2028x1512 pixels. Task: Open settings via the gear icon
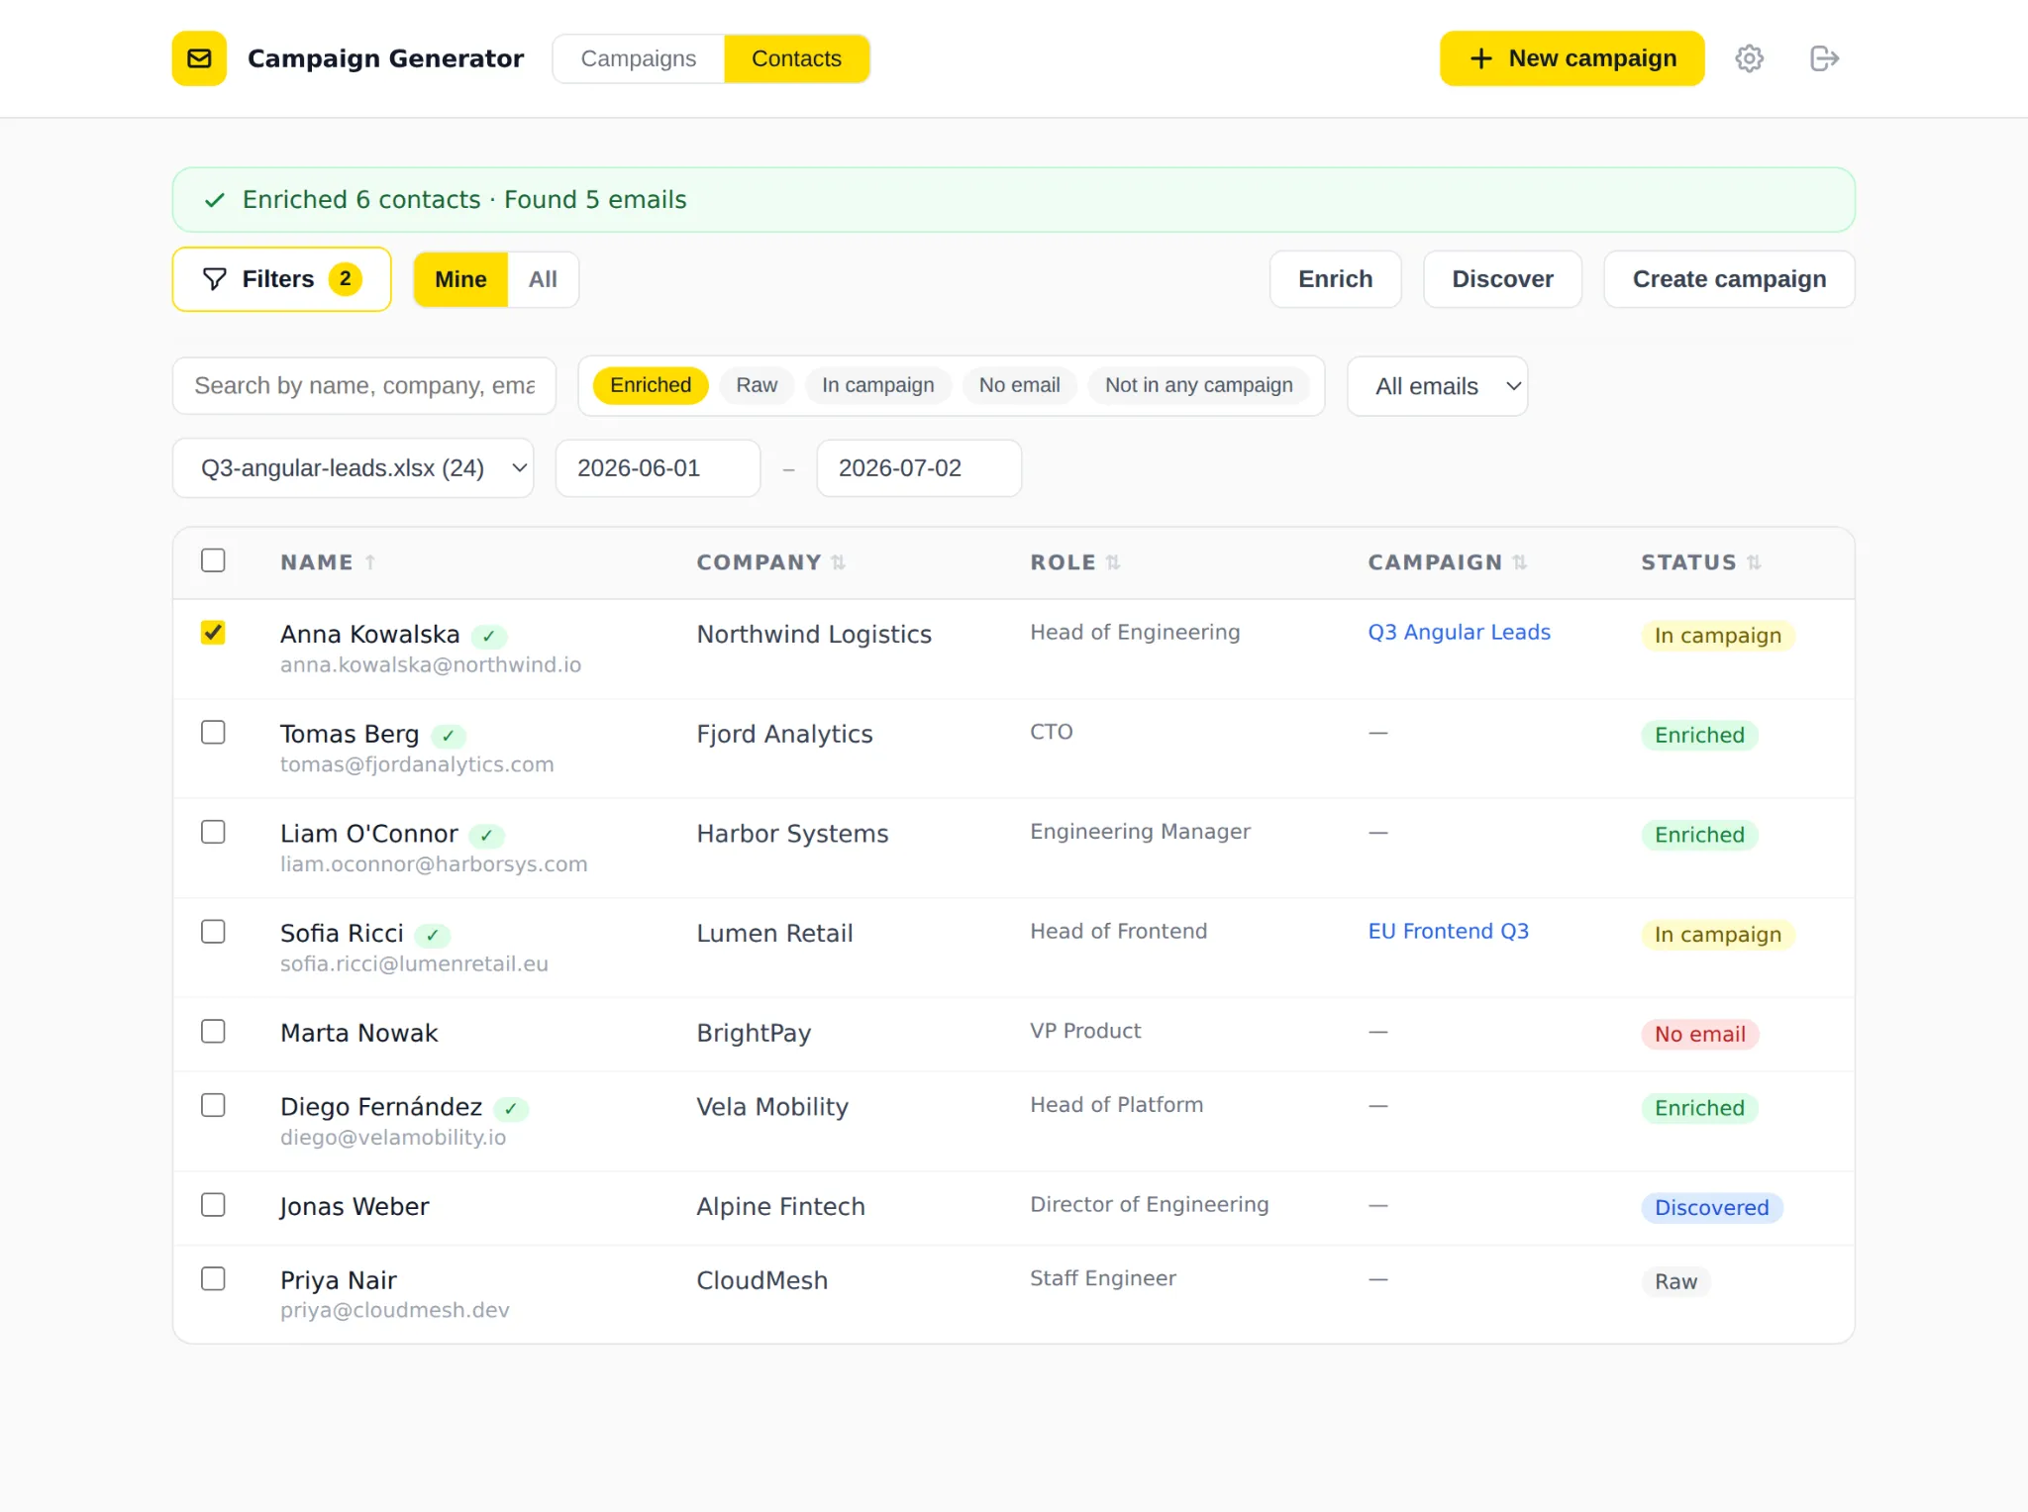(1749, 58)
